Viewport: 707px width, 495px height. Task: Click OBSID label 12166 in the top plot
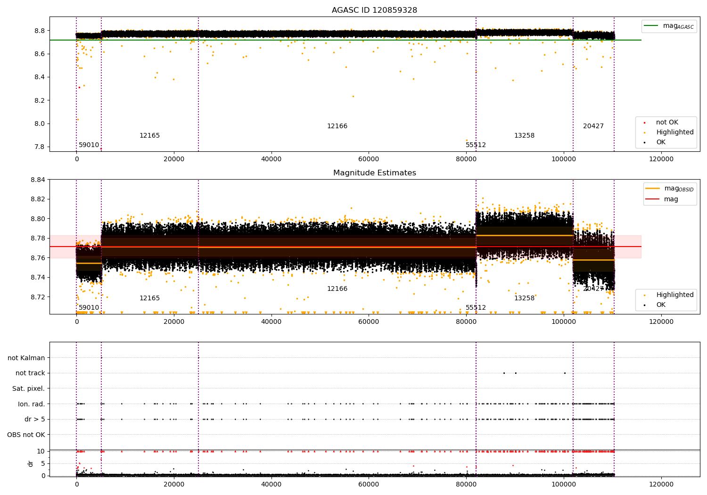pyautogui.click(x=337, y=126)
